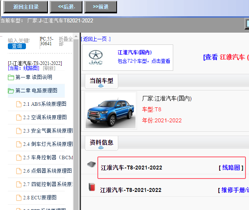The image size is (249, 210).
Task: Click the gray chip icon beside 线路图 row
Action: [92, 164]
